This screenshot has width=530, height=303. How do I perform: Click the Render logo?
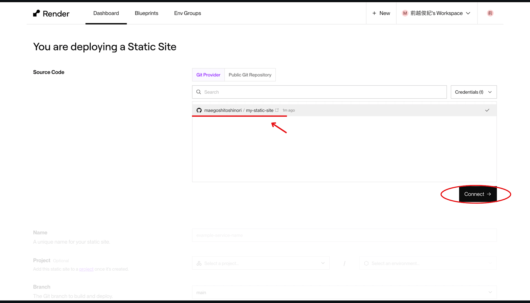tap(51, 14)
